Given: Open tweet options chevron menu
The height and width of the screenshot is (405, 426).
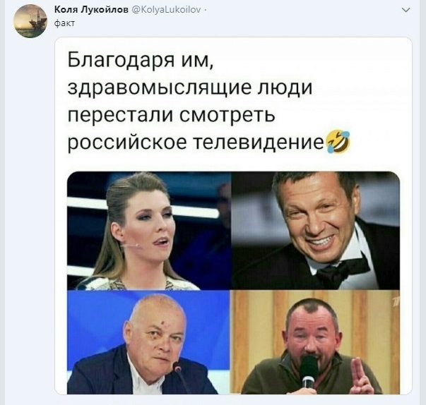Looking at the screenshot, I should (x=406, y=10).
